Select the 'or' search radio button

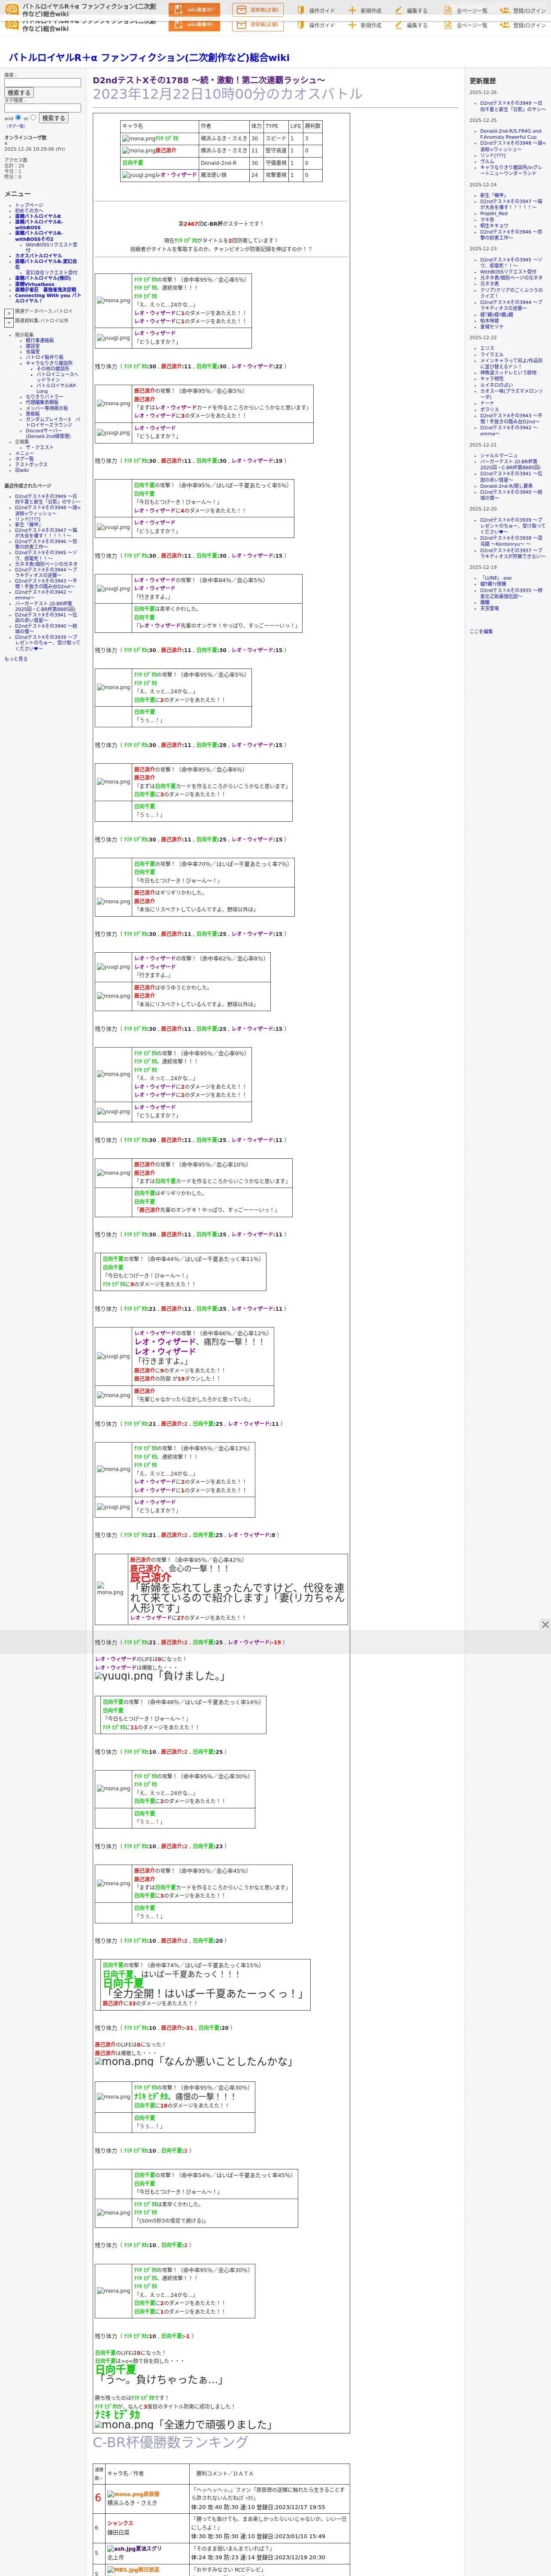33,117
